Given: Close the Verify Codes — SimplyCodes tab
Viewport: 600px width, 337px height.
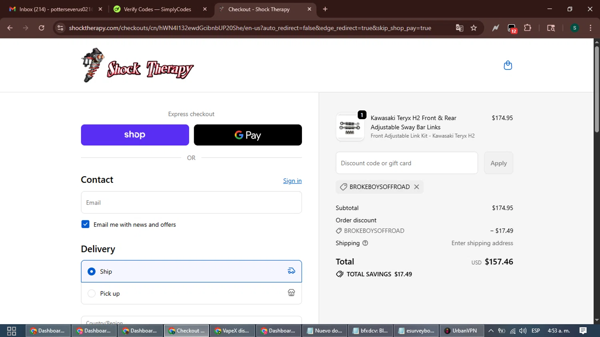Looking at the screenshot, I should [205, 9].
